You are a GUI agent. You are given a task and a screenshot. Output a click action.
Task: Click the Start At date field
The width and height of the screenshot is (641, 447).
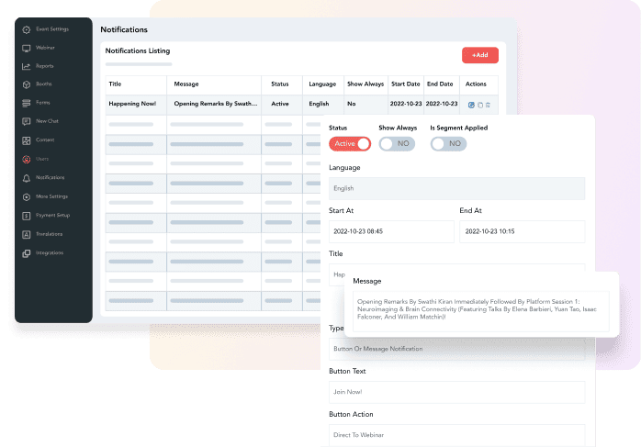click(x=391, y=232)
